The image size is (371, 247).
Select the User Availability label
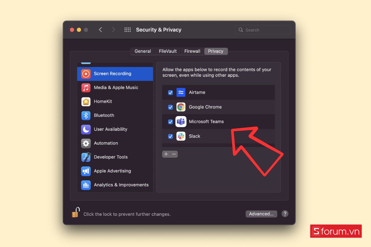tap(111, 129)
